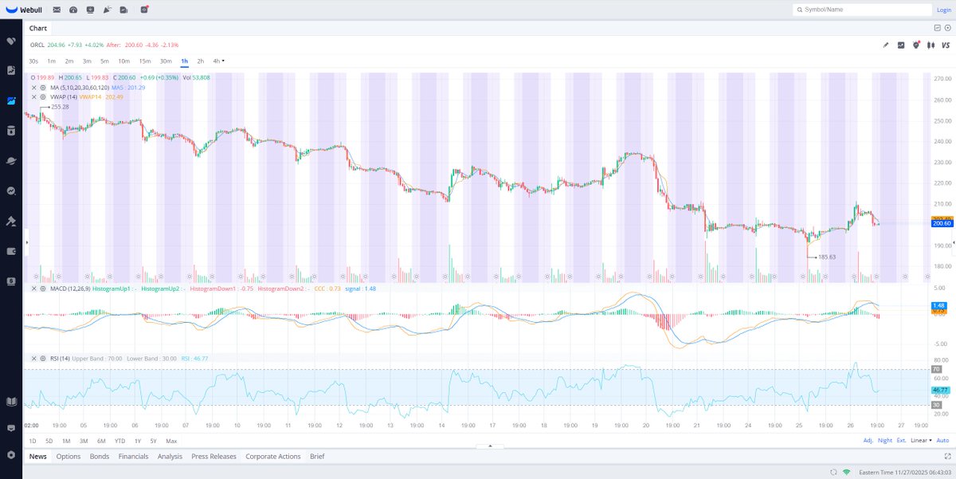Toggle Night session display
The image size is (956, 479).
885,441
